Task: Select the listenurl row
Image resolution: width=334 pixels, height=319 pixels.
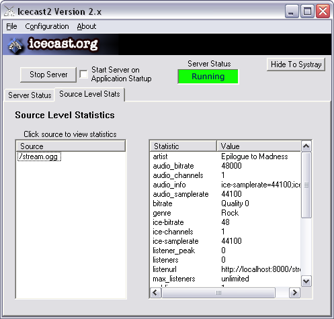Action: click(225, 269)
